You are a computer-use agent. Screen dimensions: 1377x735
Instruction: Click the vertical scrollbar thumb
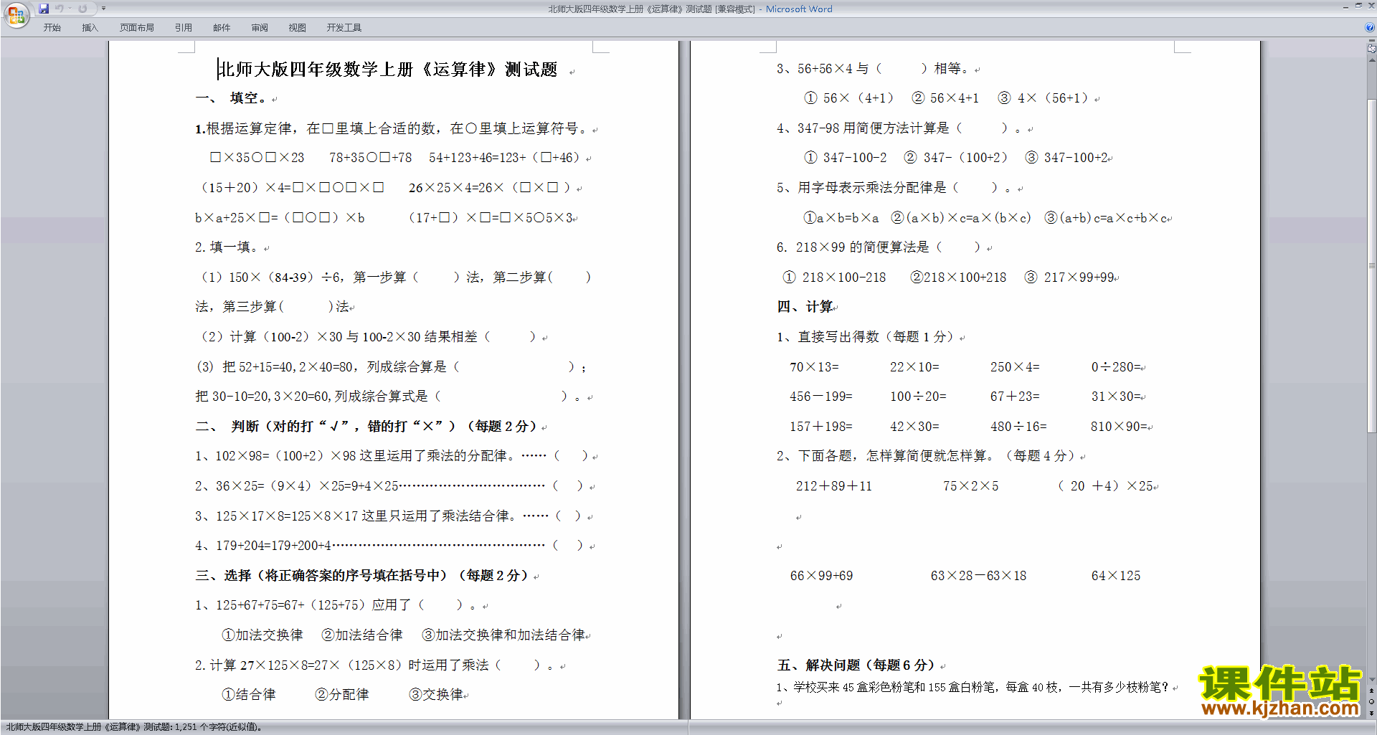click(x=1372, y=265)
